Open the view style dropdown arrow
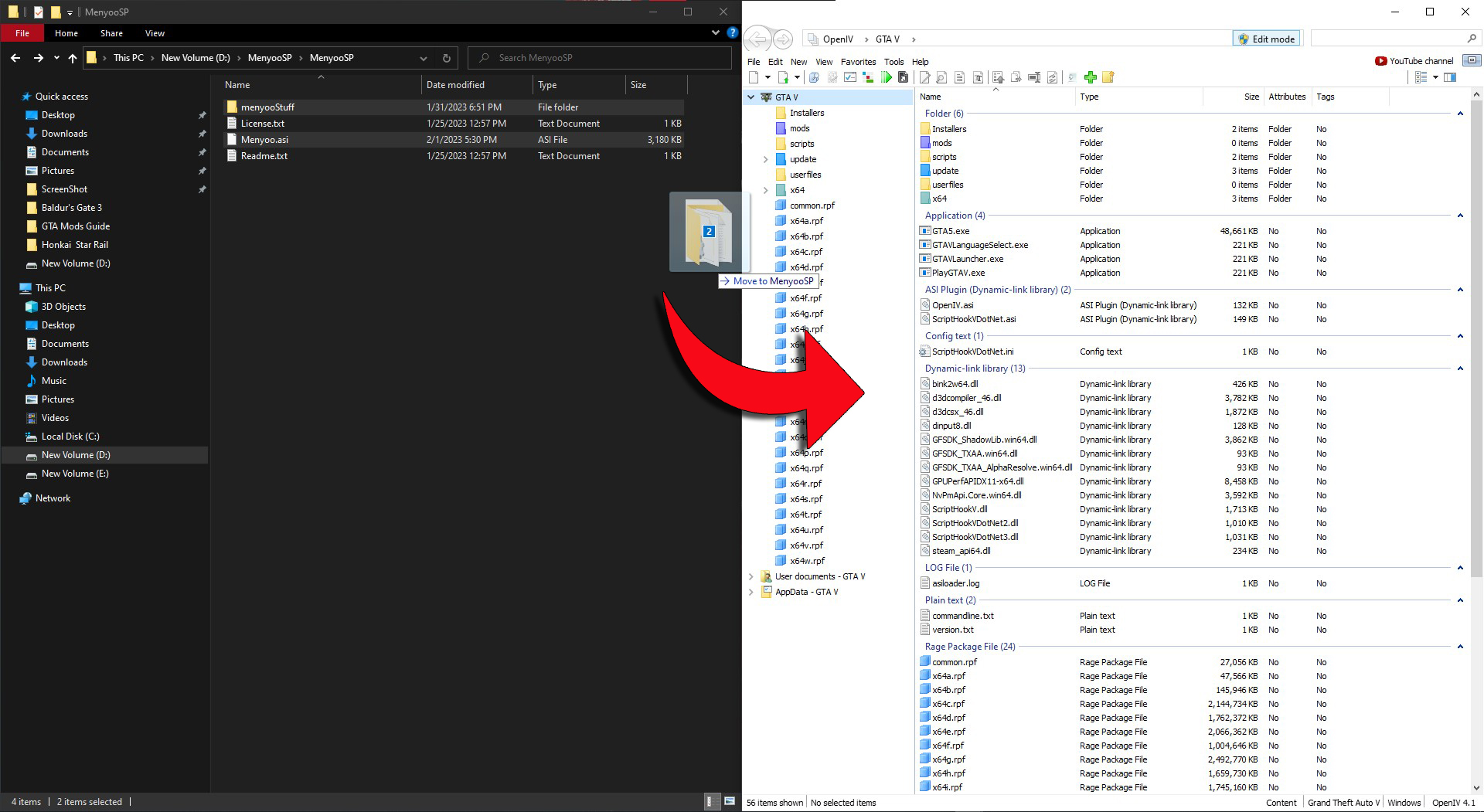This screenshot has height=812, width=1484. [1435, 77]
